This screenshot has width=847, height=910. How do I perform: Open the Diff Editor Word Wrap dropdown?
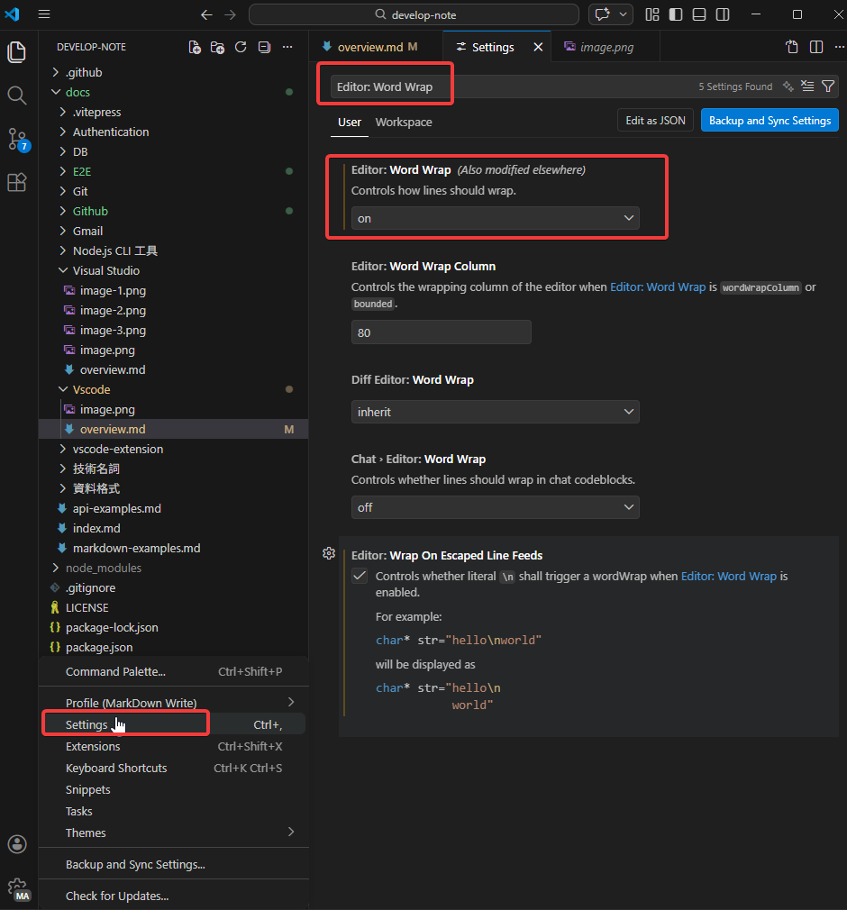(x=495, y=412)
